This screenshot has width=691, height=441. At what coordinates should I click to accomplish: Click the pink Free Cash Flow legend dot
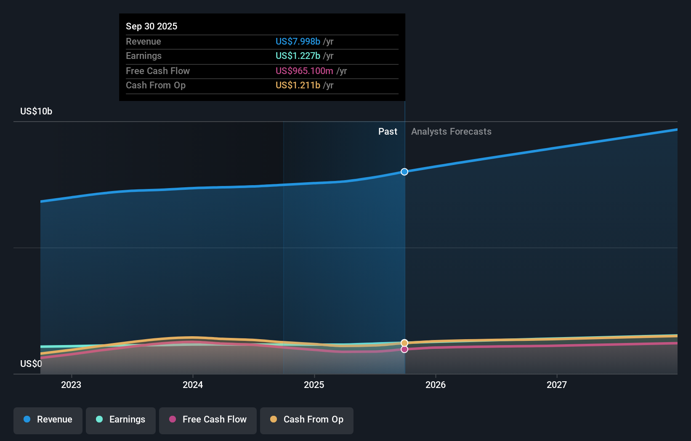click(172, 420)
